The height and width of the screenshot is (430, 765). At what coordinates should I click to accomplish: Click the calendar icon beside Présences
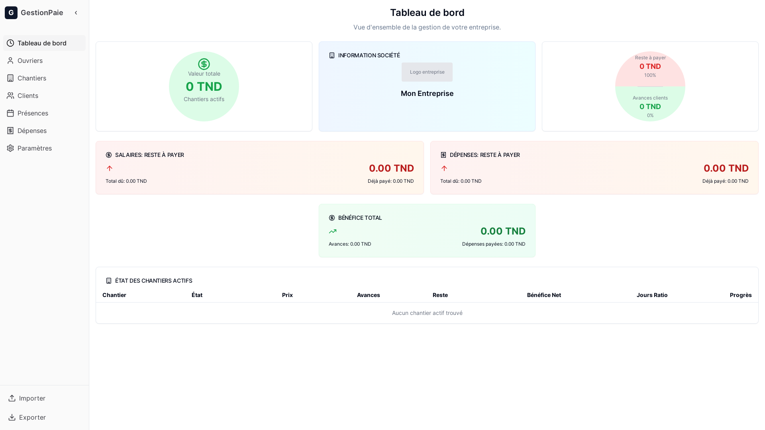tap(10, 113)
